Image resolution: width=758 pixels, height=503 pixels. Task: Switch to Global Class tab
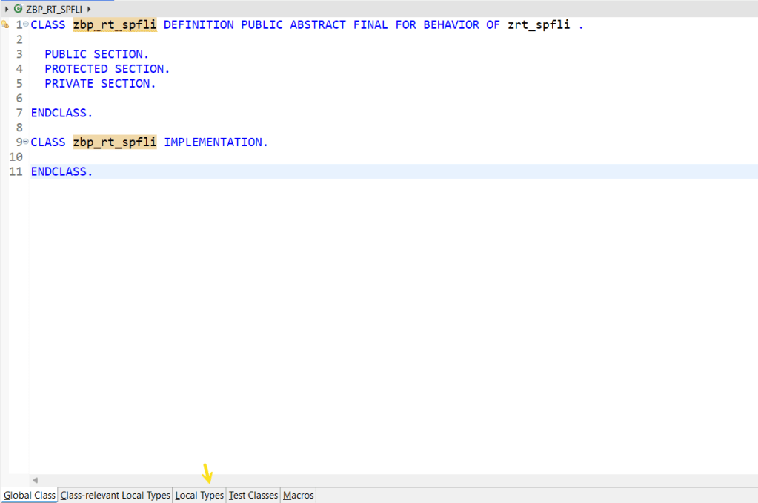[x=30, y=496]
